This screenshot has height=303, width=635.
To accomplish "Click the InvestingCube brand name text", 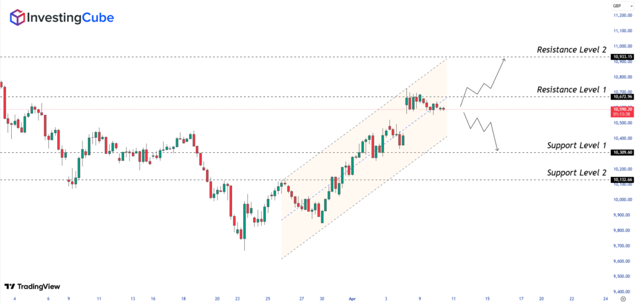I will click(x=69, y=18).
